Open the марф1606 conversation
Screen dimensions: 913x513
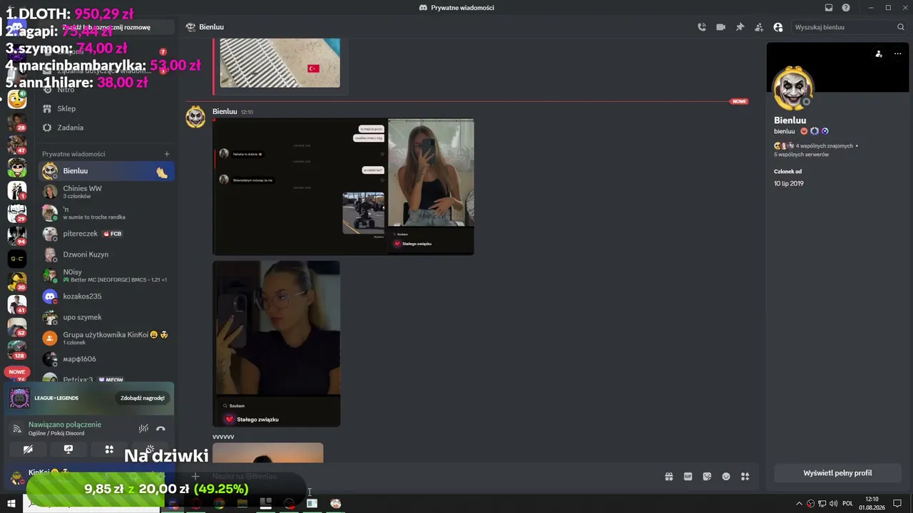click(x=107, y=359)
